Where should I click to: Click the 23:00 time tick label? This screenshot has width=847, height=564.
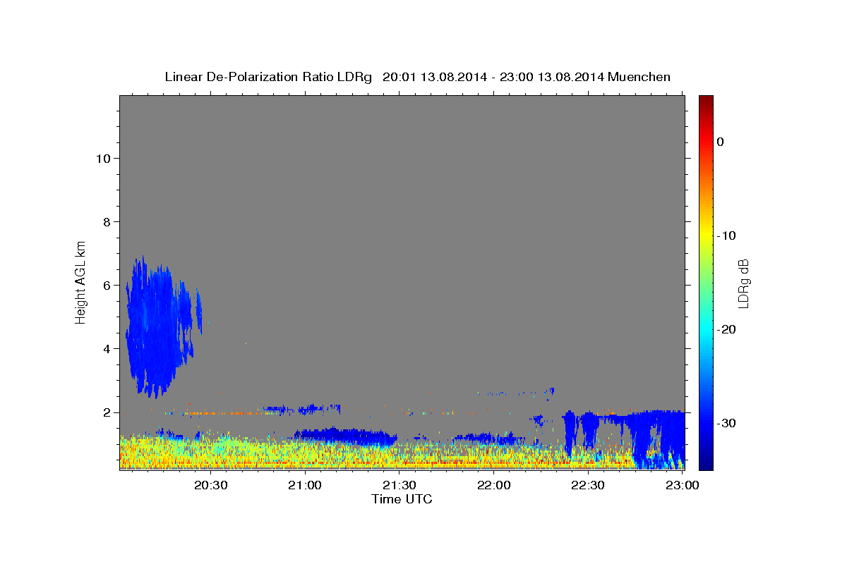point(683,486)
